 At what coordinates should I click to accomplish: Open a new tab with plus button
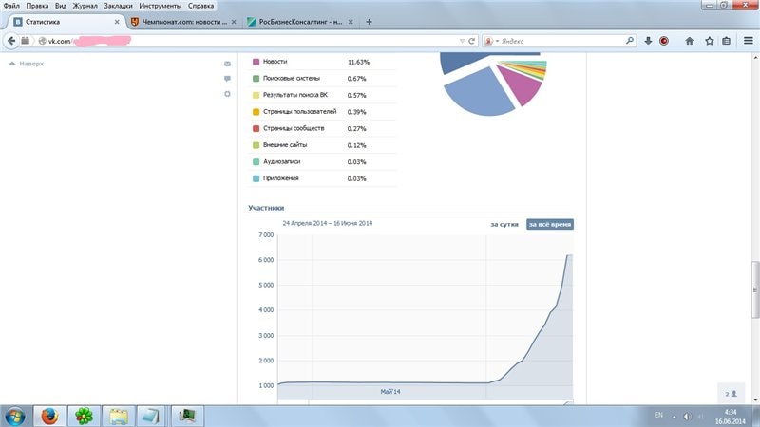click(x=369, y=22)
